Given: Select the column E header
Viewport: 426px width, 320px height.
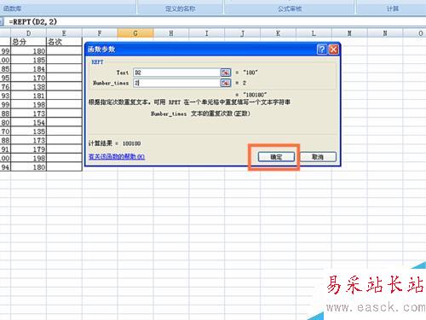Looking at the screenshot, I should [x=64, y=33].
